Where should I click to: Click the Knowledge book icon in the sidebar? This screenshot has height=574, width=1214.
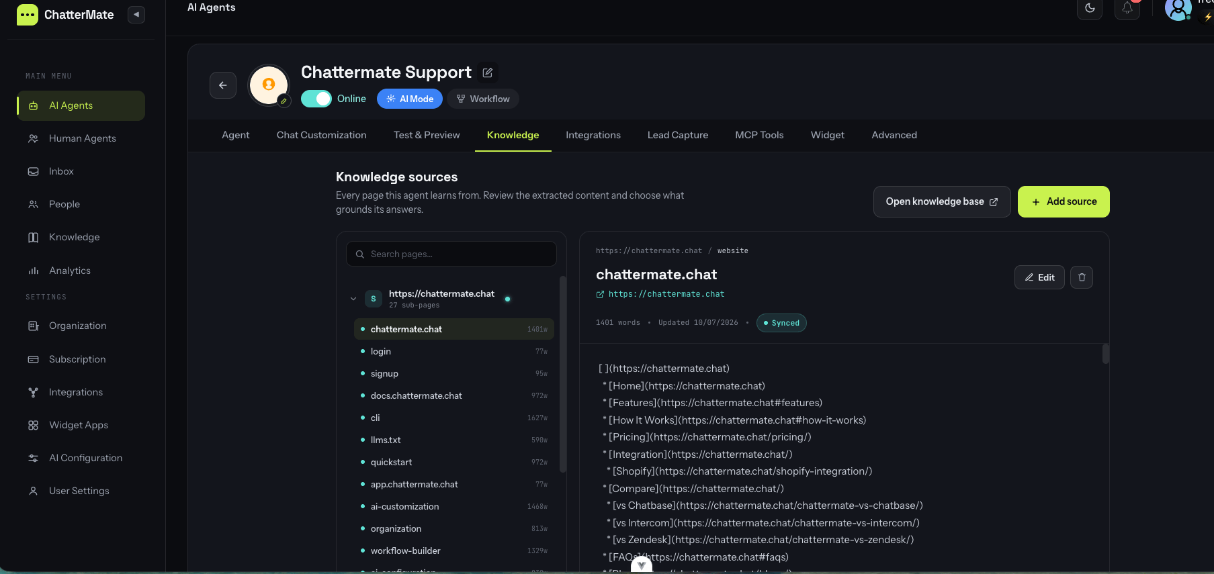pos(33,237)
